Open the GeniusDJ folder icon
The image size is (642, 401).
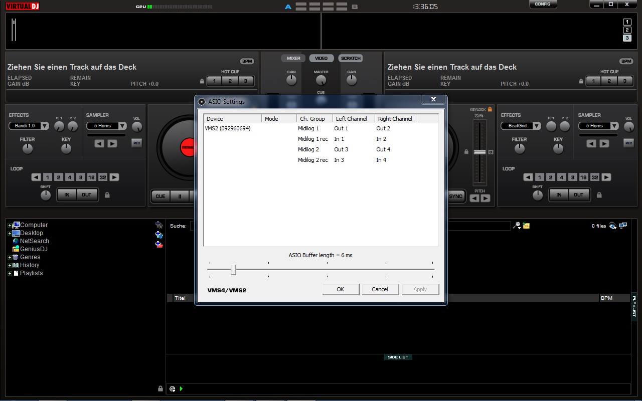[16, 249]
